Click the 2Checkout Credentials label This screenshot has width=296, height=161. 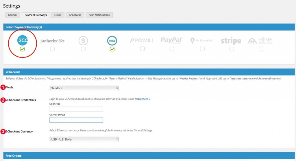21,100
